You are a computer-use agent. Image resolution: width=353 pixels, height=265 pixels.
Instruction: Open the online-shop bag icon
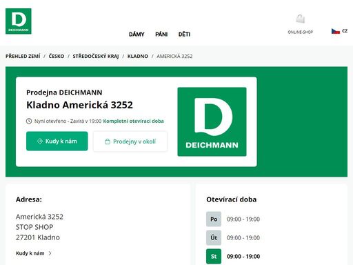[300, 19]
